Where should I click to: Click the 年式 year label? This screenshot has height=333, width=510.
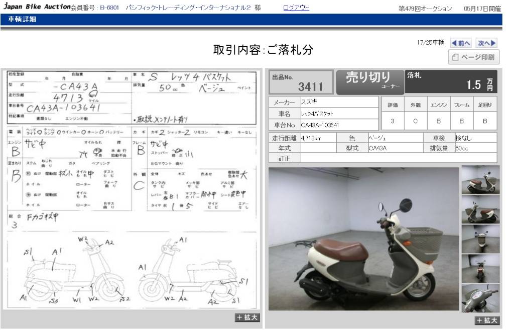[284, 149]
